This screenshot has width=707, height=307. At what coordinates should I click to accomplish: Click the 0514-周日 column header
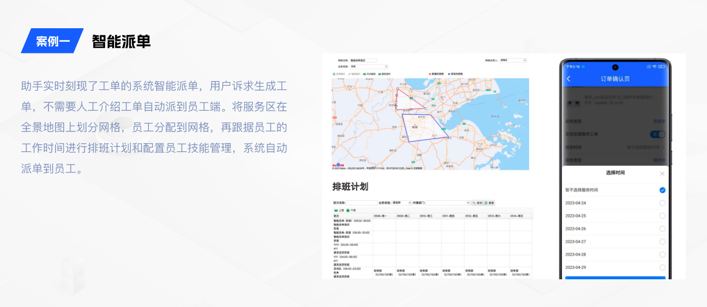tap(521, 216)
